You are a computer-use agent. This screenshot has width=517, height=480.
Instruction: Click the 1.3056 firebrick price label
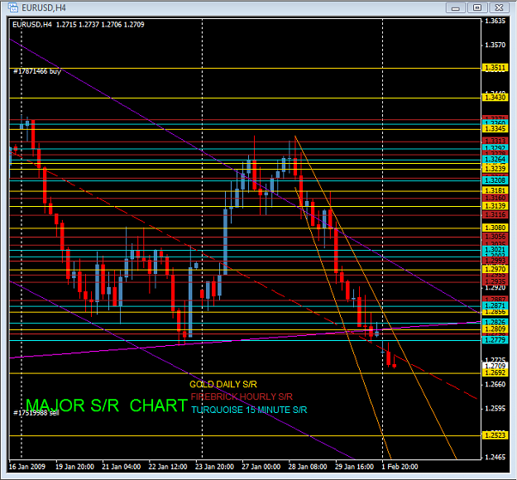[x=495, y=237]
